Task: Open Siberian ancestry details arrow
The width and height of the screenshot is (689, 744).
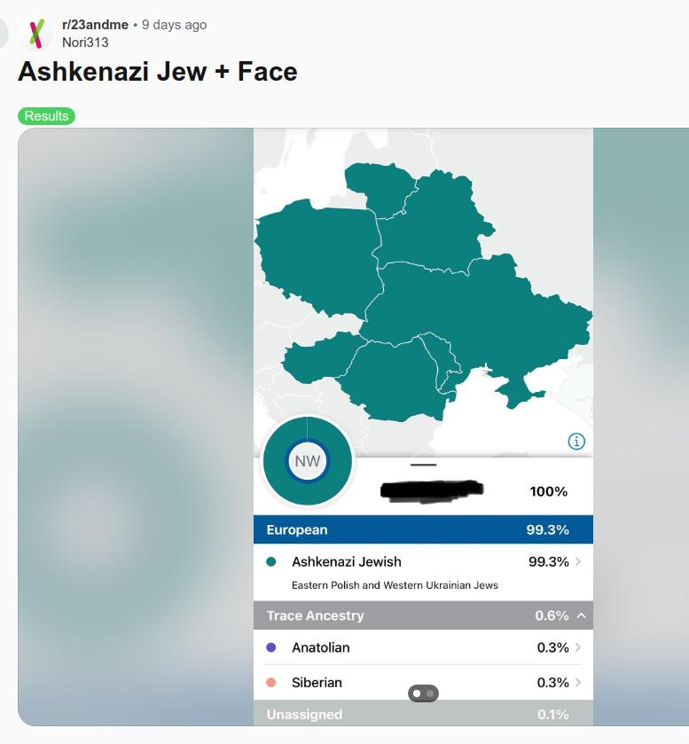Action: (x=579, y=683)
